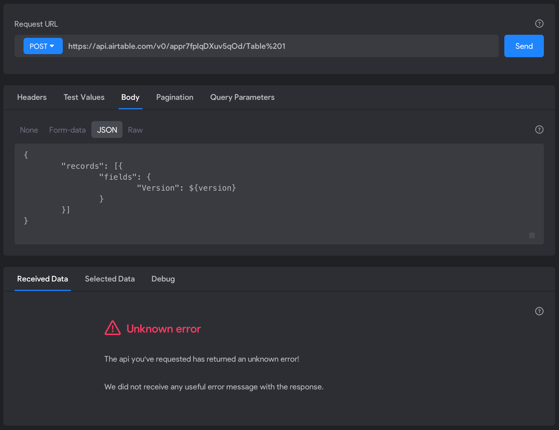Viewport: 559px width, 430px height.
Task: Switch to Test Values tab
Action: 84,97
